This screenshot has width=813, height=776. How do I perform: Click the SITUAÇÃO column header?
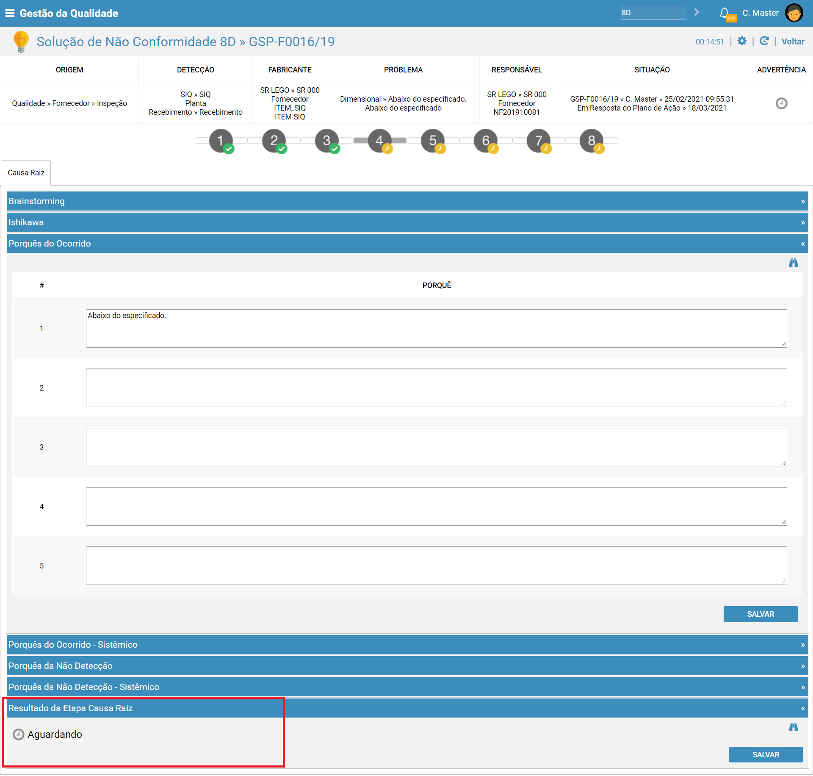[652, 70]
